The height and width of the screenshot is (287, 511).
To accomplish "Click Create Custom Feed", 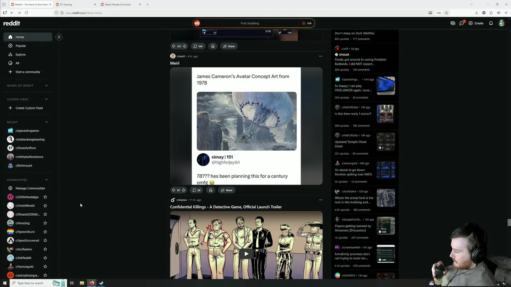I will point(28,108).
